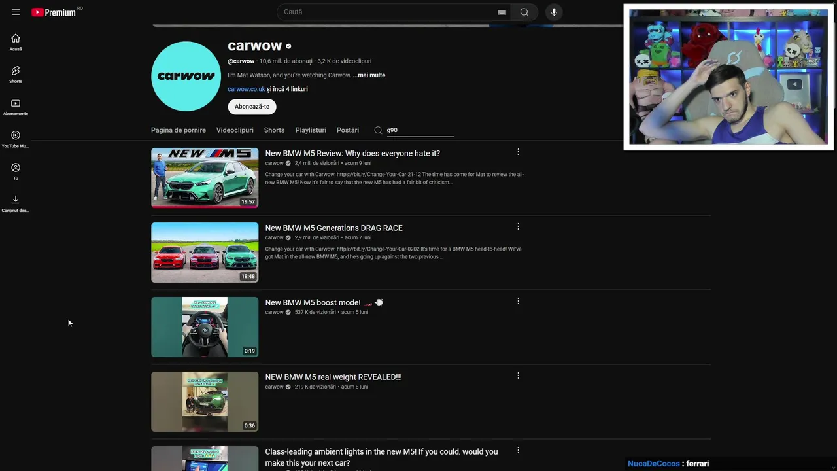Click the 10,6 mil. de abonați count
Screen dimensions: 837x471
[x=286, y=61]
